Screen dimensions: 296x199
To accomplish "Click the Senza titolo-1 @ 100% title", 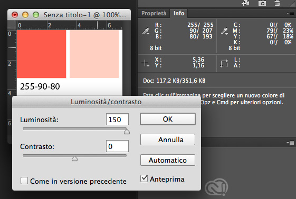I will point(85,15).
